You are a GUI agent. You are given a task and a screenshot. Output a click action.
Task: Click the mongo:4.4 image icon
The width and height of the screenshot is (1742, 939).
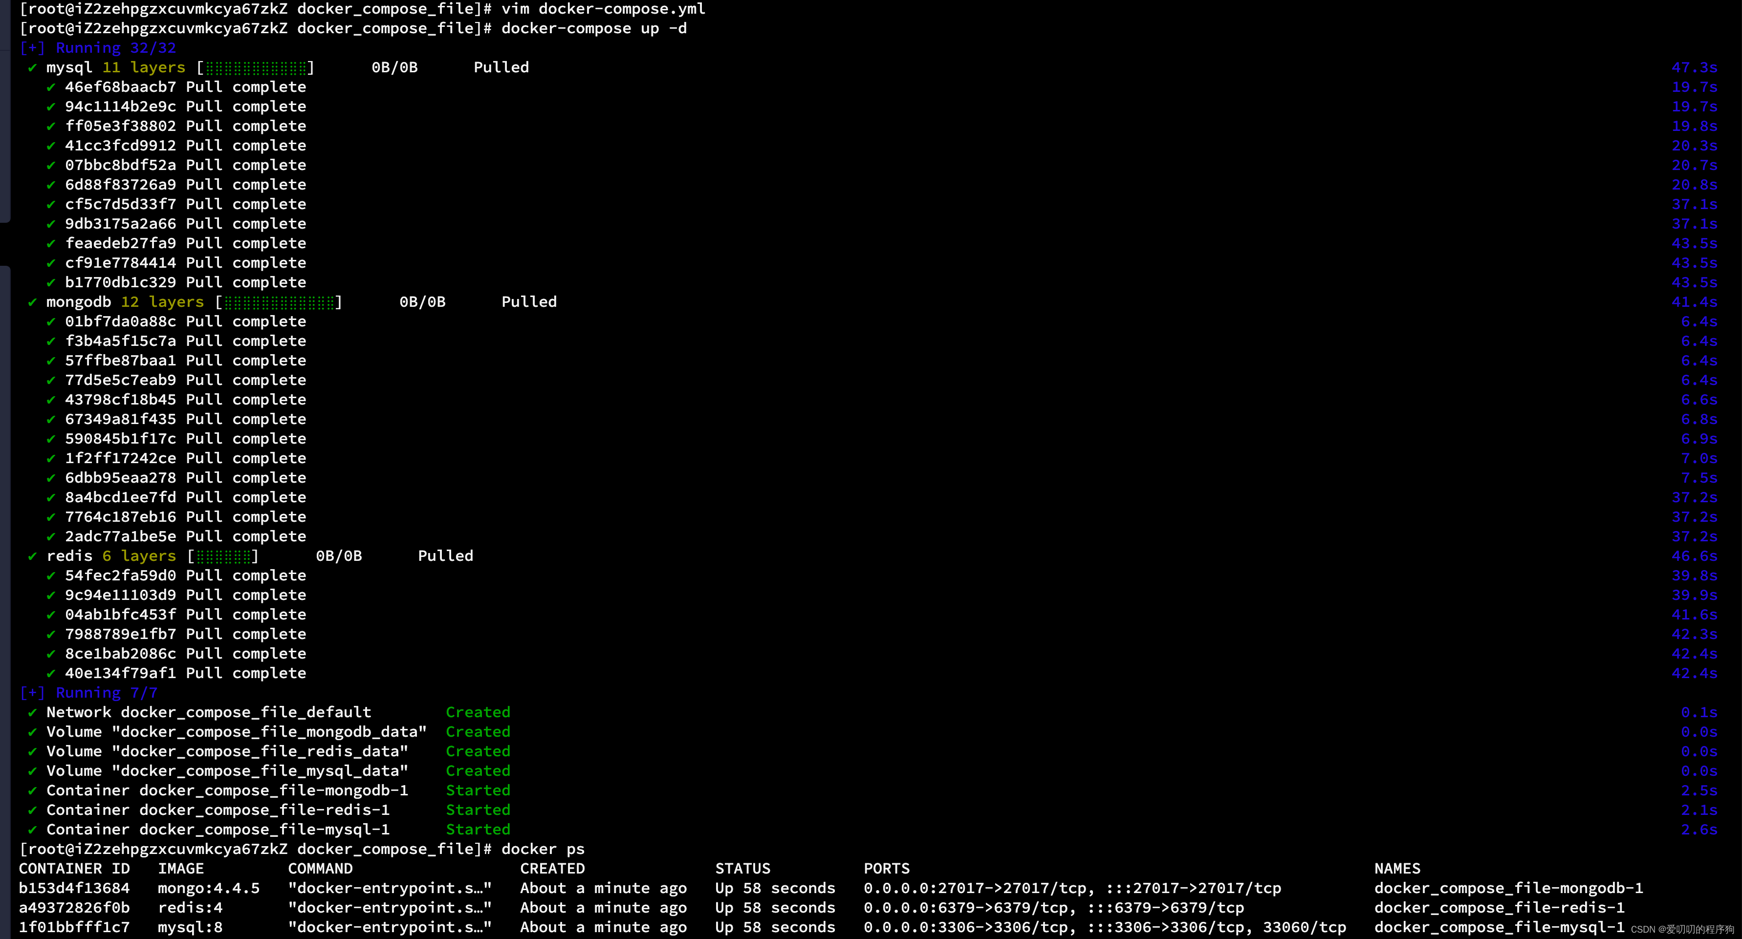click(202, 888)
